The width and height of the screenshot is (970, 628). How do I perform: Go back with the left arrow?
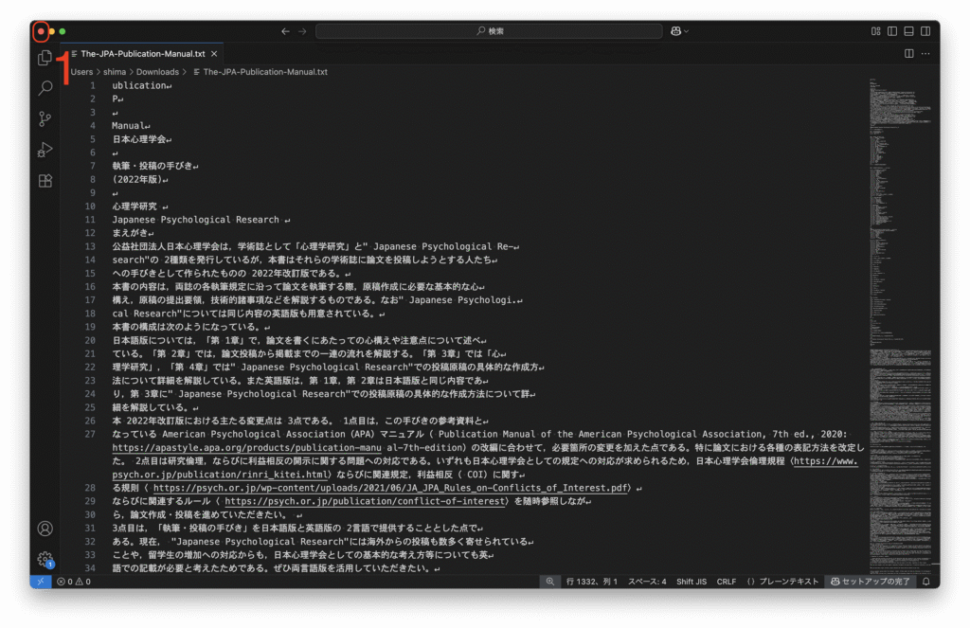point(285,31)
